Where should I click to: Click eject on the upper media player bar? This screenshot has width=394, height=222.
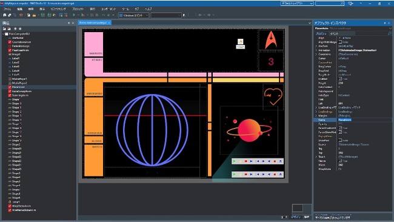[x=281, y=161]
